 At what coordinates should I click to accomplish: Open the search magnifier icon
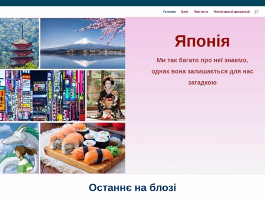(256, 12)
